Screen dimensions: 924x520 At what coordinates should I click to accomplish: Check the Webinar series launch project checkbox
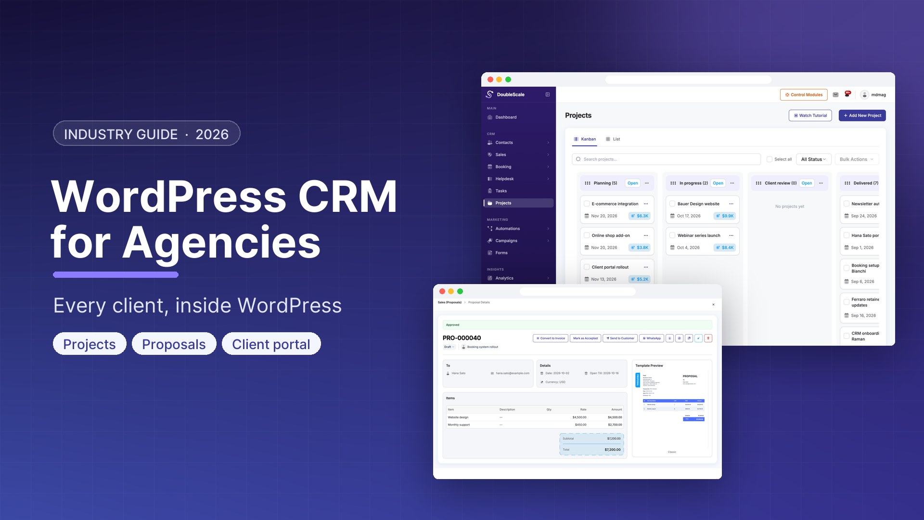(672, 235)
